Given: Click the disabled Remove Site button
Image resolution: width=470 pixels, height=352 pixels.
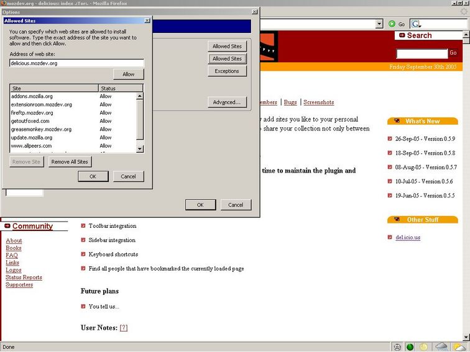Looking at the screenshot, I should tap(26, 162).
